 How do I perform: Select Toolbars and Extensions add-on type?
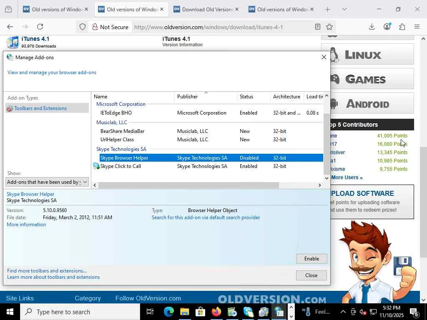[47, 108]
